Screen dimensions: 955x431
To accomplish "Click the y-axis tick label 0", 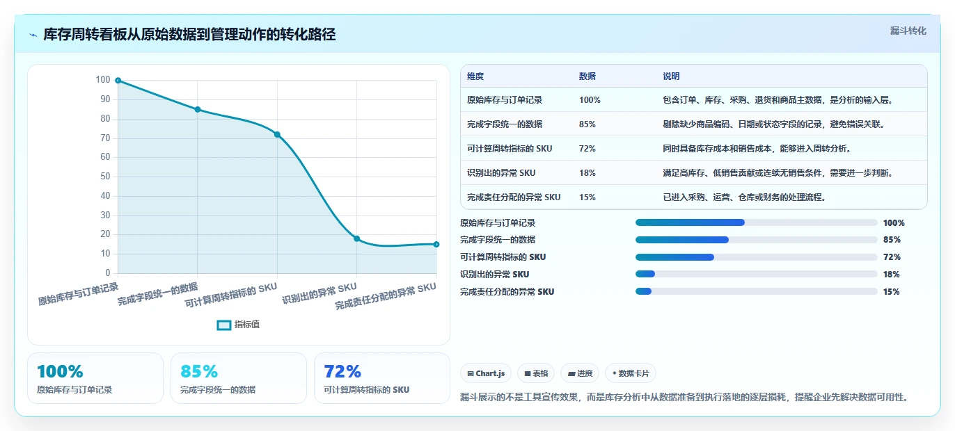I will (x=107, y=273).
